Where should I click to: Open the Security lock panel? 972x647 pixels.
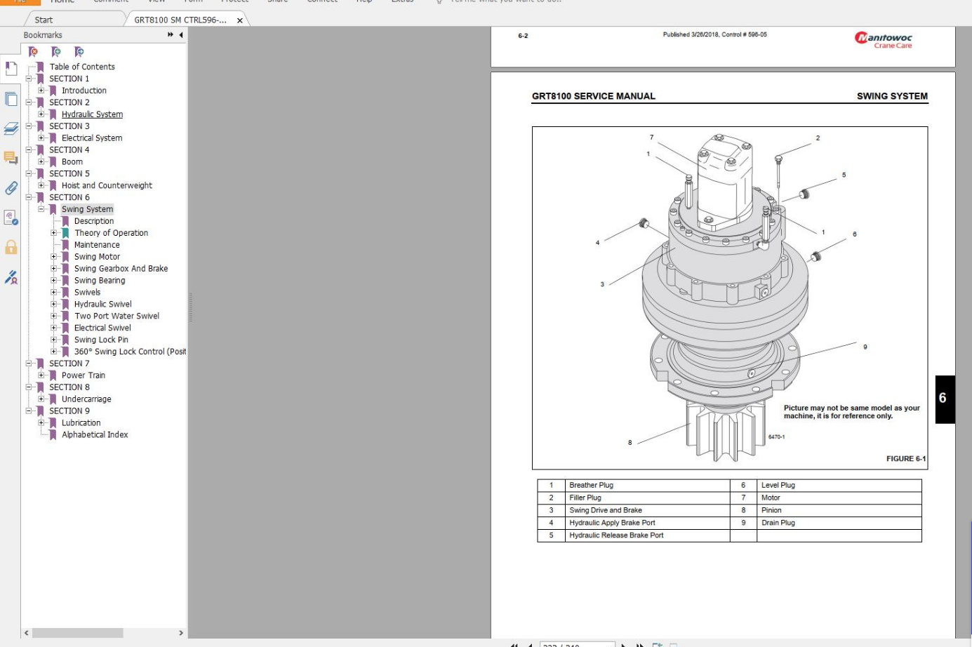click(x=11, y=247)
